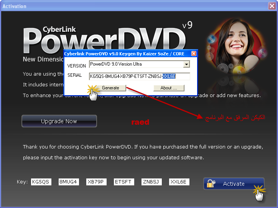Click the SERIAL text field
The height and width of the screenshot is (208, 278).
pos(140,76)
